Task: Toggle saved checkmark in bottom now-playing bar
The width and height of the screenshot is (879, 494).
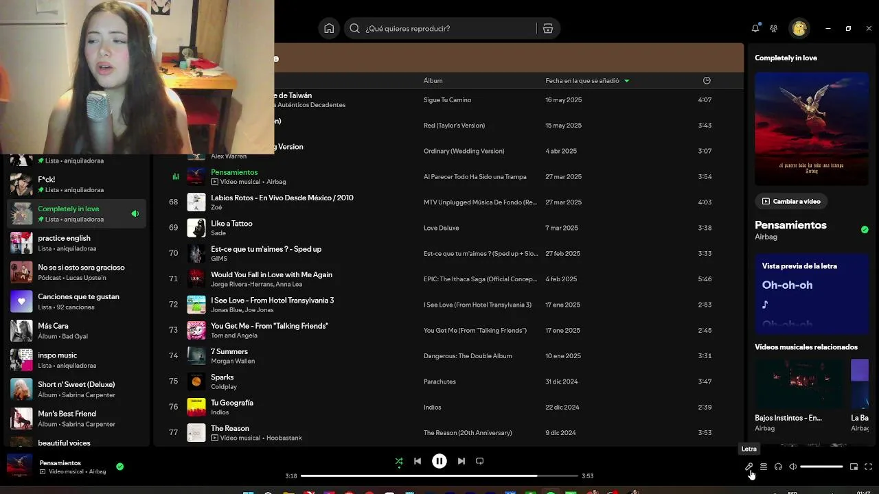Action: (120, 467)
